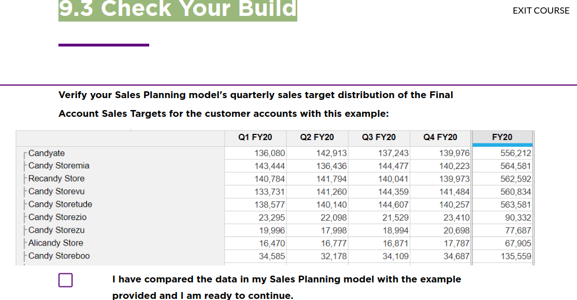Screen dimensions: 577x300
Task: Select the Recandy Store row
Action: (56, 179)
